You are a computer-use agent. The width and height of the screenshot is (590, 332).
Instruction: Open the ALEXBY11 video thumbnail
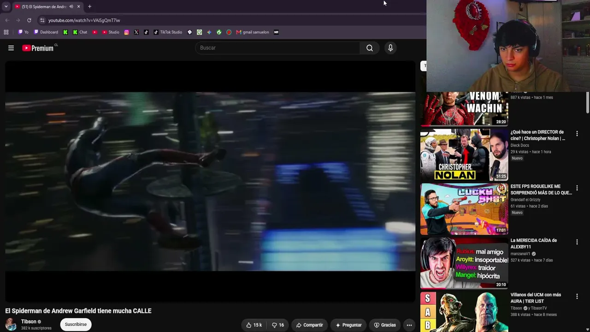coord(464,263)
